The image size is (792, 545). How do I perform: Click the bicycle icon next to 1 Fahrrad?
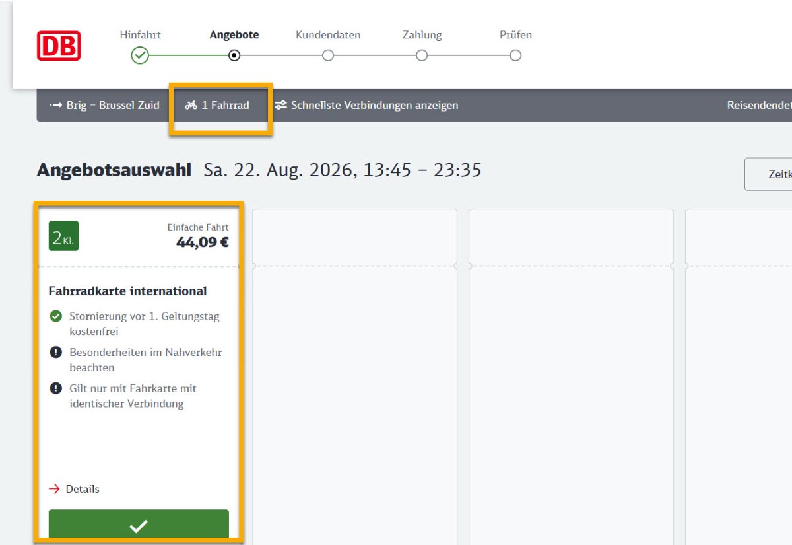(191, 105)
